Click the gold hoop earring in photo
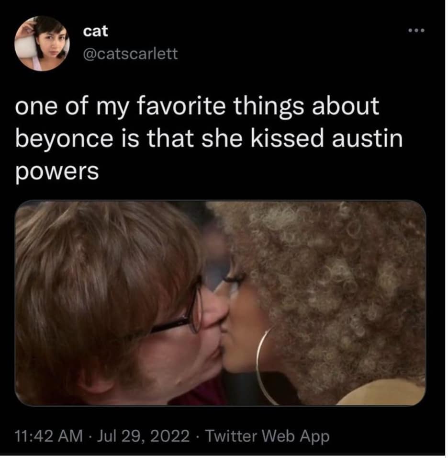 tap(266, 365)
